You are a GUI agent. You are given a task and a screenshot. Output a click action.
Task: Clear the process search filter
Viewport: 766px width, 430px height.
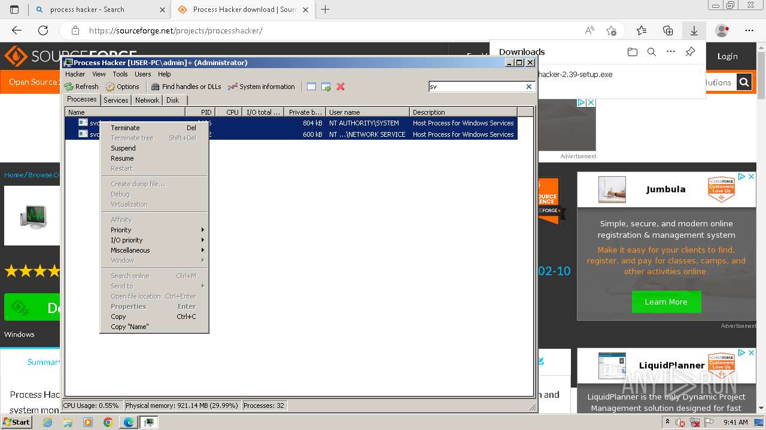(x=529, y=87)
